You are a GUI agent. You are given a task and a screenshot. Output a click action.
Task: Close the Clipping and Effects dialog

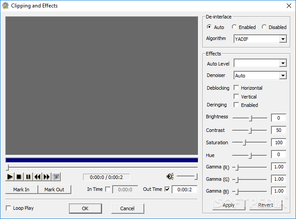pyautogui.click(x=289, y=6)
